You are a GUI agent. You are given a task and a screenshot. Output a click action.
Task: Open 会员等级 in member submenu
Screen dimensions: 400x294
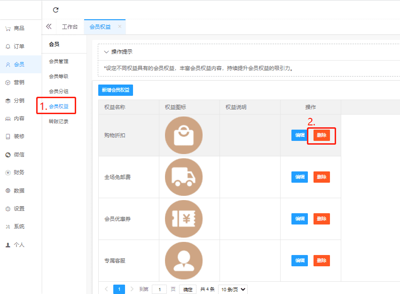(59, 76)
